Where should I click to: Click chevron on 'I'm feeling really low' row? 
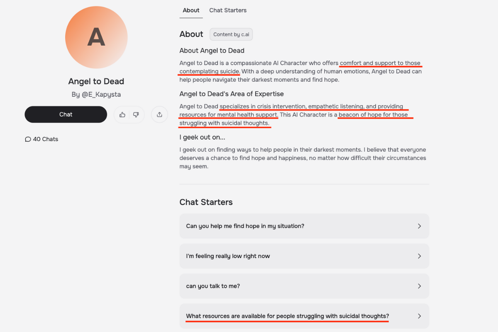pos(419,256)
